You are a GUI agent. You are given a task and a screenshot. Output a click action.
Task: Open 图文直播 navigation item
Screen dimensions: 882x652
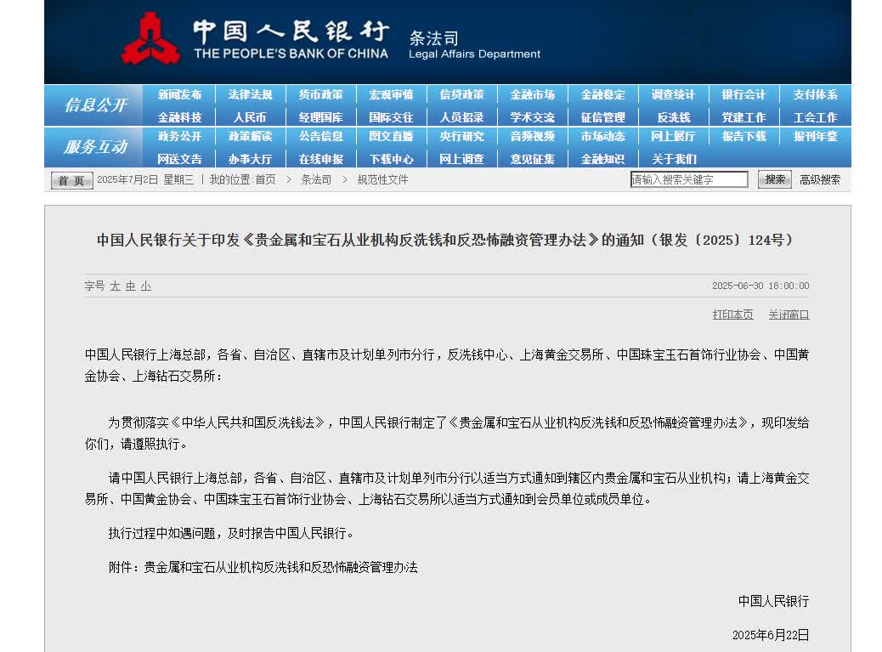(391, 136)
